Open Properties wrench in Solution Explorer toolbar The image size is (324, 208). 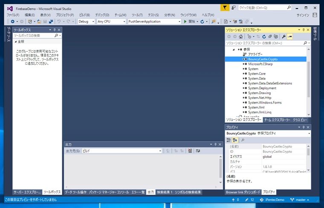tap(283, 37)
